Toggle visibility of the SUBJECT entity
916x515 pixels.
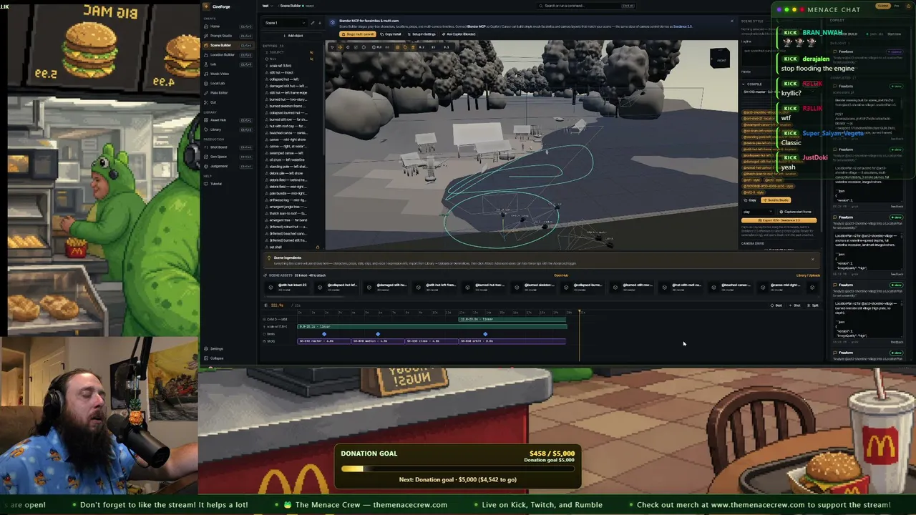311,52
